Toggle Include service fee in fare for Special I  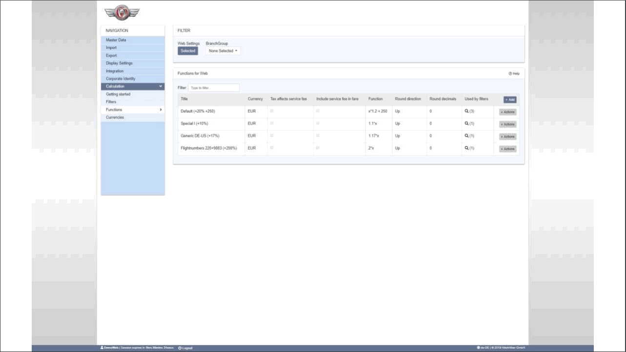(318, 123)
